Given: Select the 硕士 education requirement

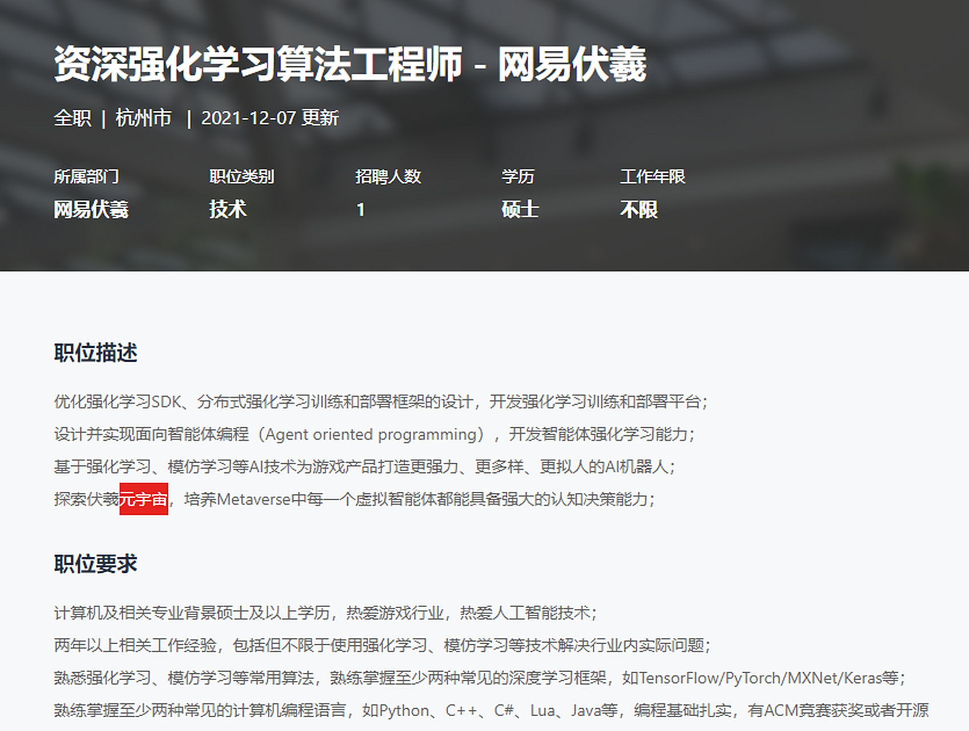Looking at the screenshot, I should click(x=518, y=210).
